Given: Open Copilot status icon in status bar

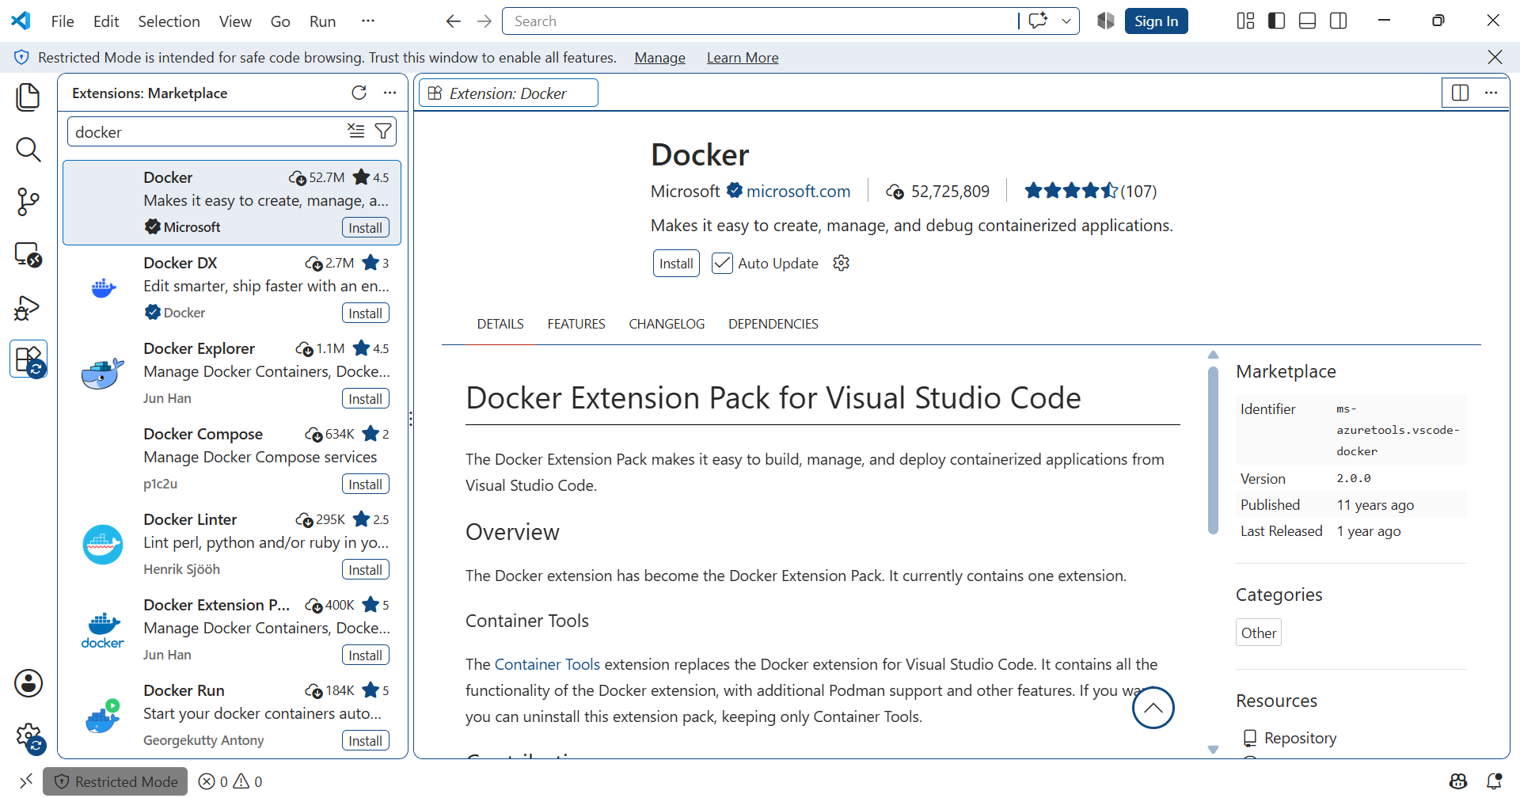Looking at the screenshot, I should [1458, 781].
